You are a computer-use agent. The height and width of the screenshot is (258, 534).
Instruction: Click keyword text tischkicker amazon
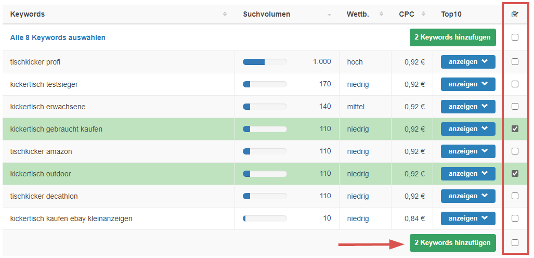coord(41,151)
